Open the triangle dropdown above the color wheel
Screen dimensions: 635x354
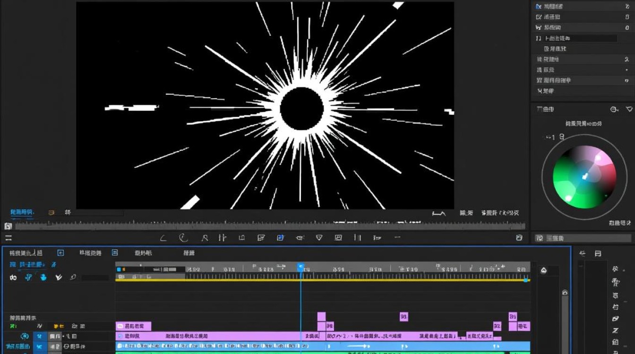629,109
